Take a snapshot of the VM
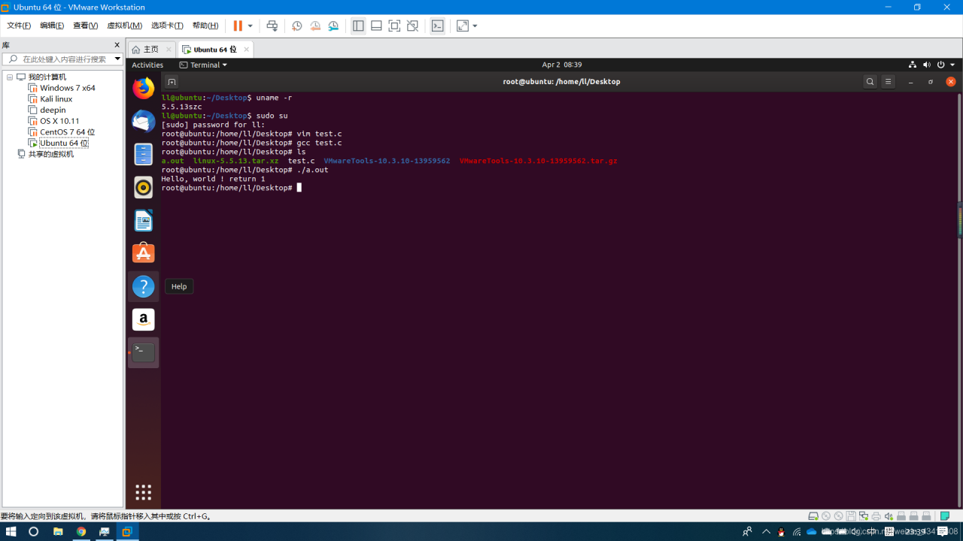963x541 pixels. coord(297,26)
